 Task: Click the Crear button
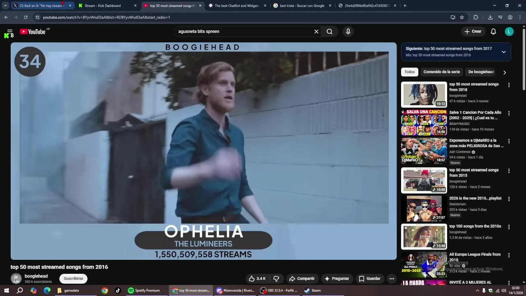pos(473,31)
